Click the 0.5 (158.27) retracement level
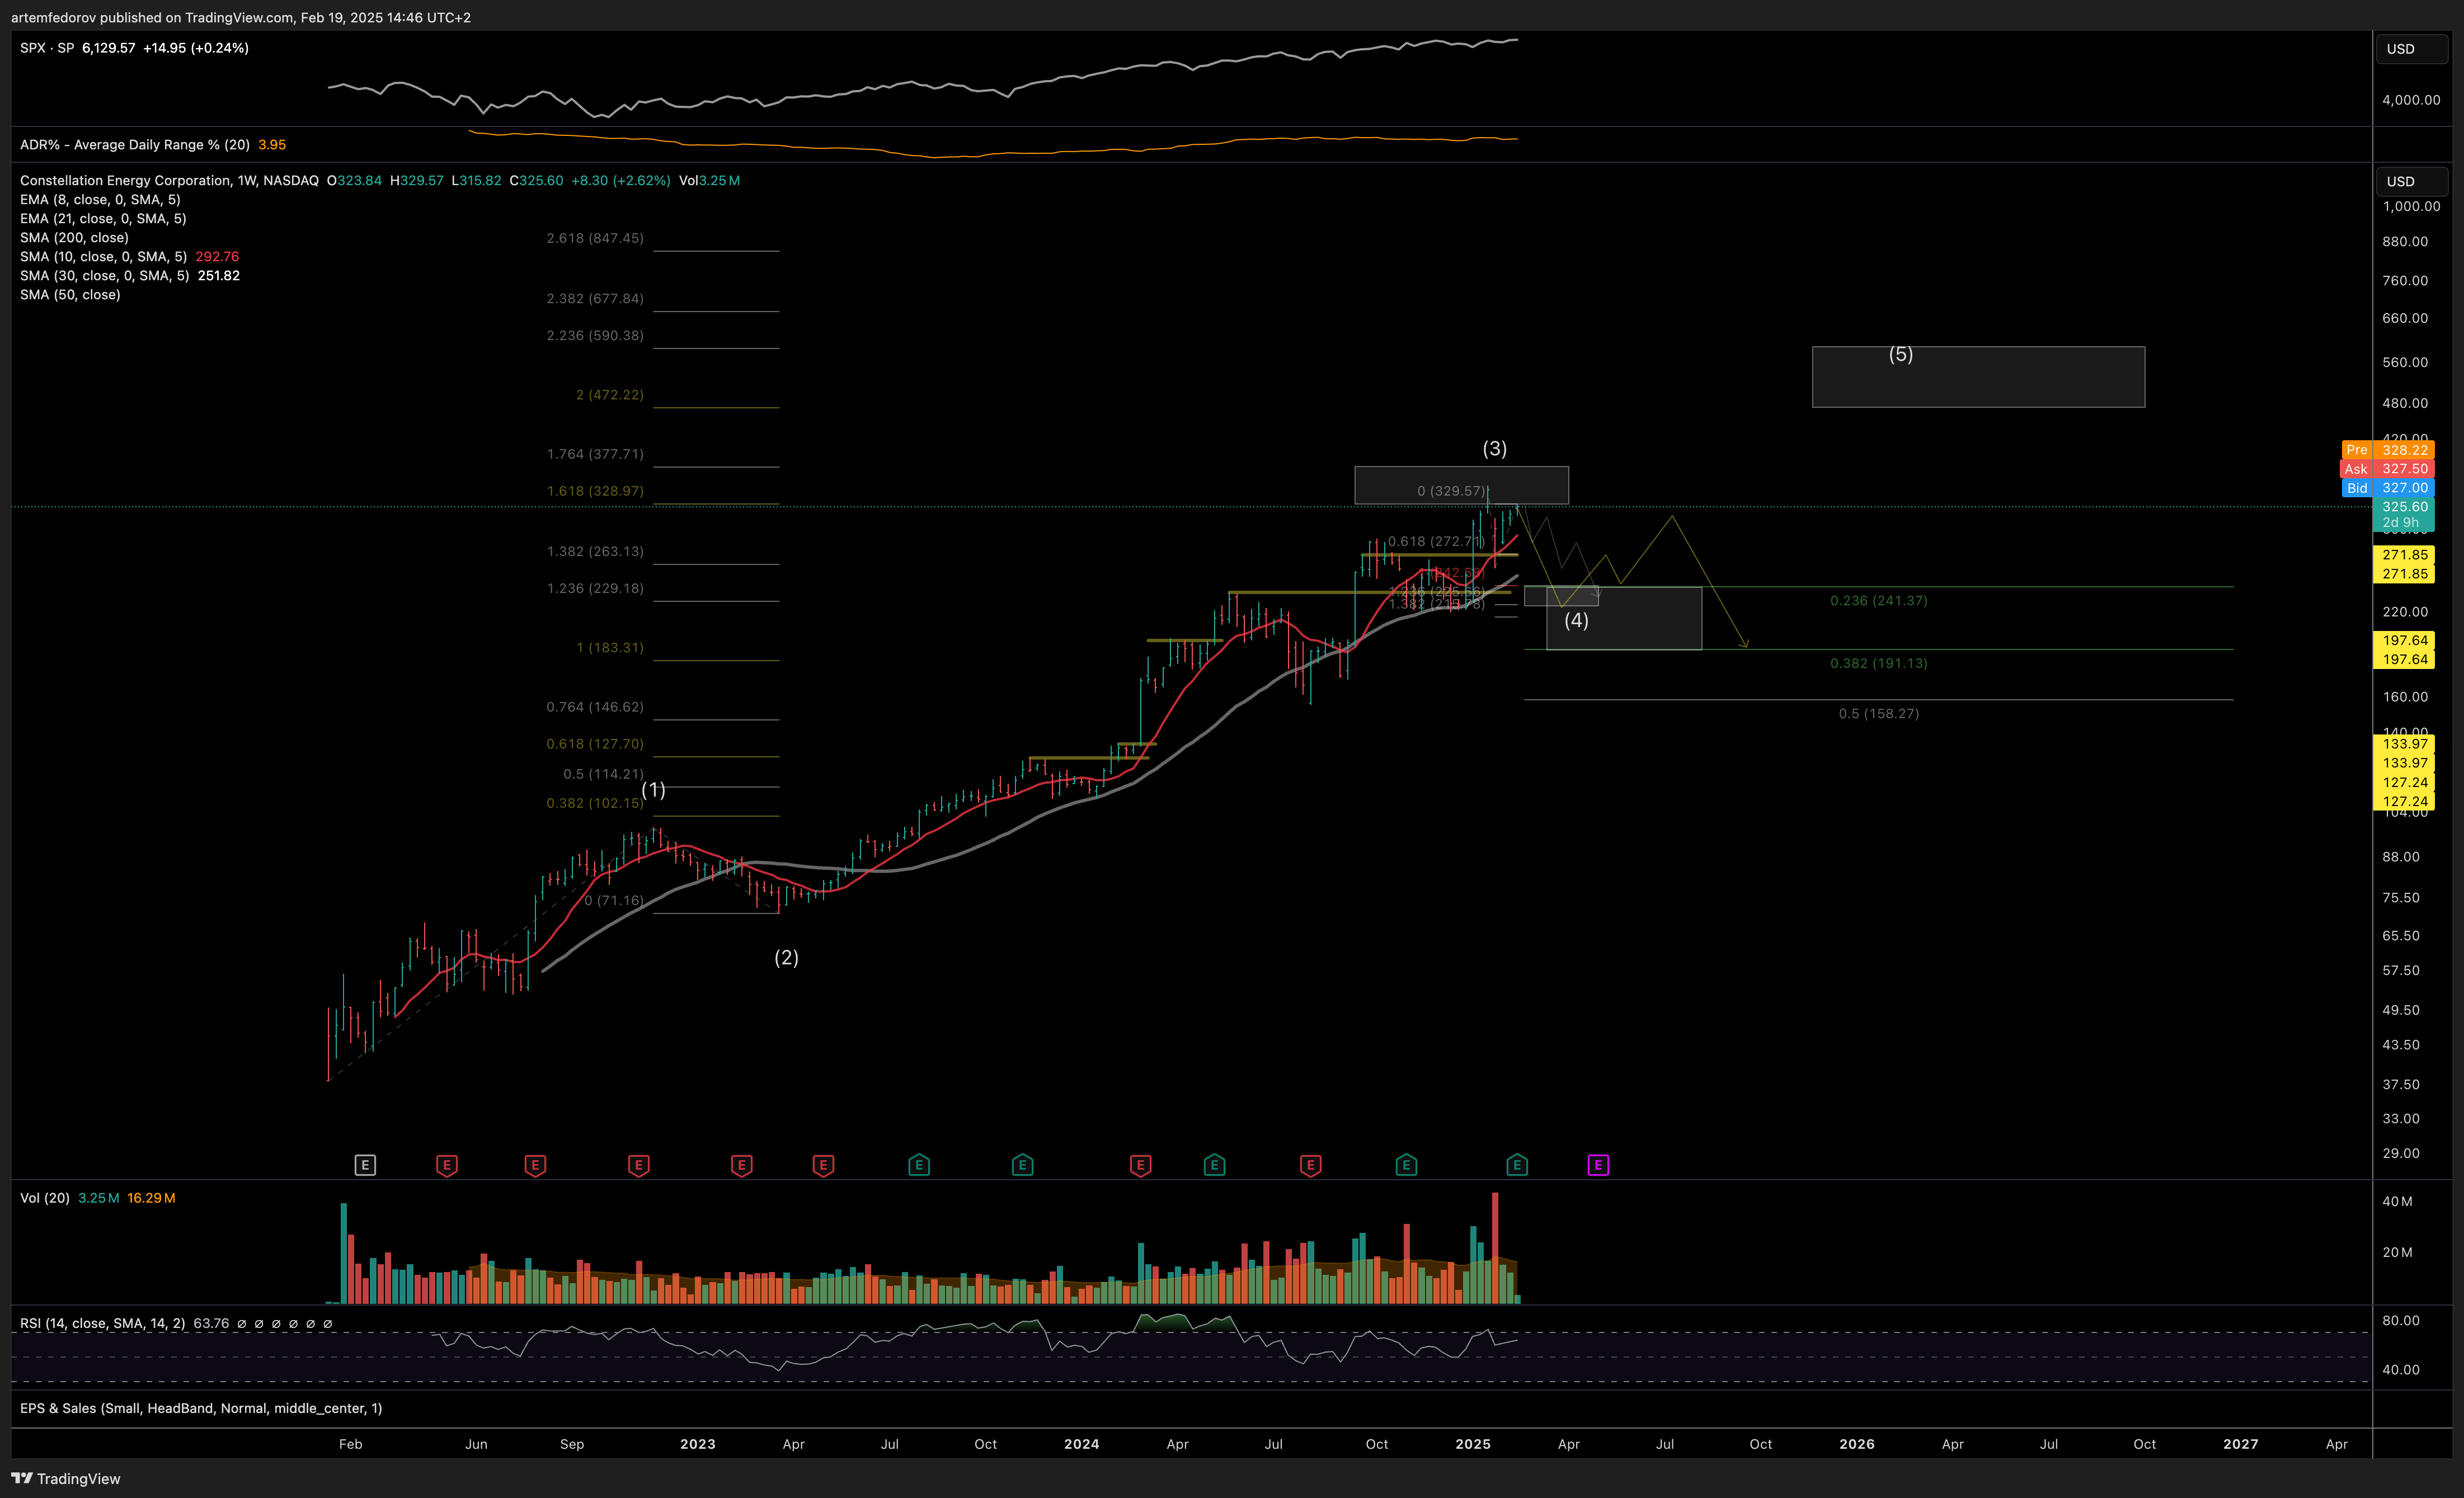 (1878, 714)
